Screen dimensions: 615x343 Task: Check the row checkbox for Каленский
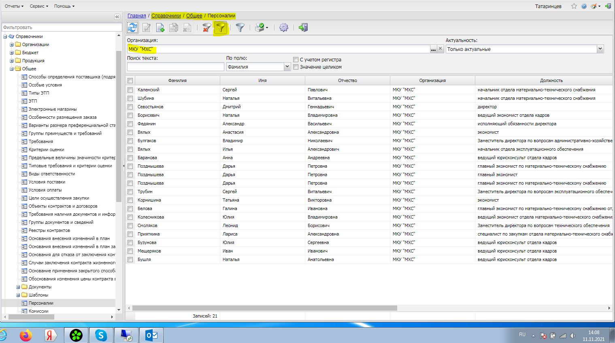pyautogui.click(x=130, y=90)
